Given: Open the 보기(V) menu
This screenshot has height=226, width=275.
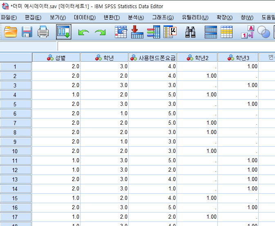Looking at the screenshot, I should click(x=58, y=18).
